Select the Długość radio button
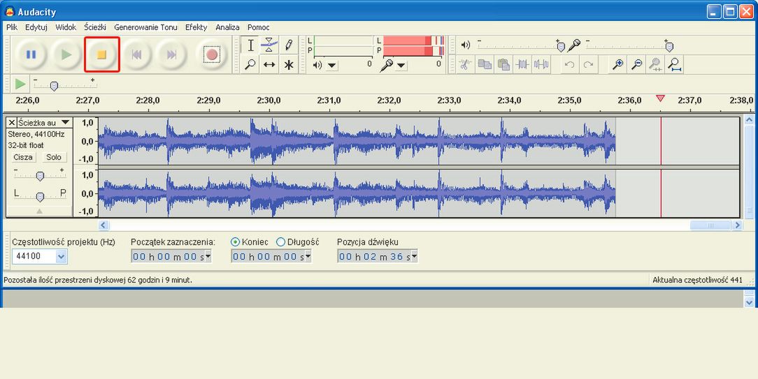 281,242
